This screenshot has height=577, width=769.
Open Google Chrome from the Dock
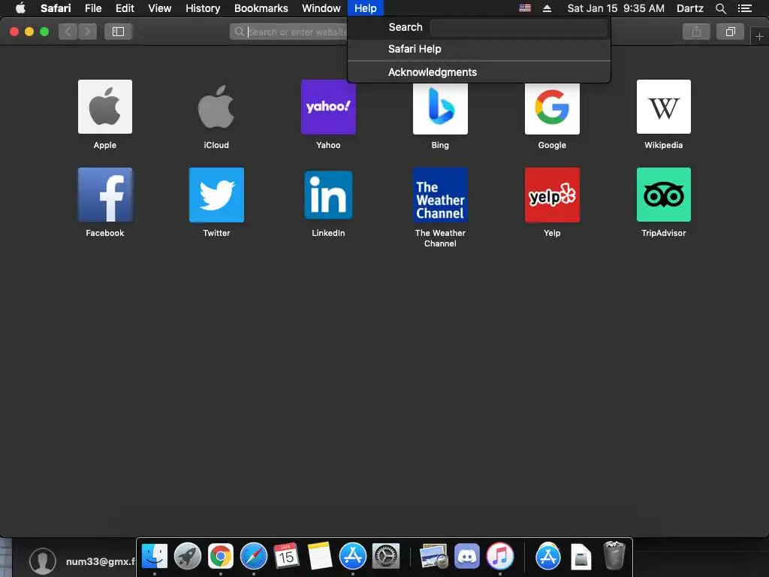point(221,557)
